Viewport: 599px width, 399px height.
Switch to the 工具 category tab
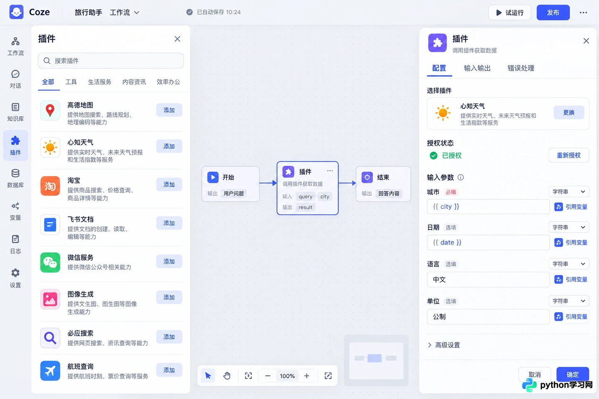point(71,82)
